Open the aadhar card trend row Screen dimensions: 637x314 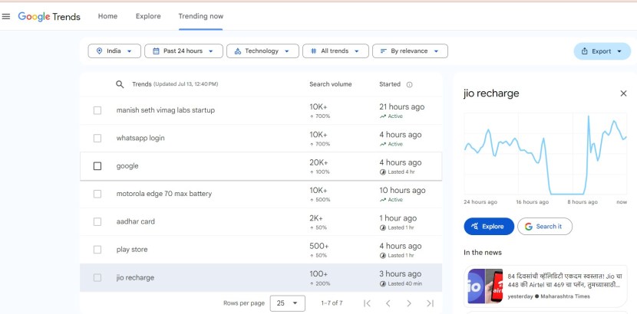click(261, 221)
